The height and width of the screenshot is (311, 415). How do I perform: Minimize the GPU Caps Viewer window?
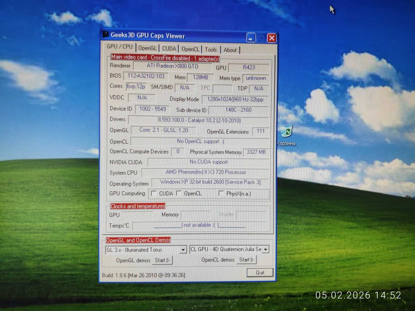coord(251,38)
